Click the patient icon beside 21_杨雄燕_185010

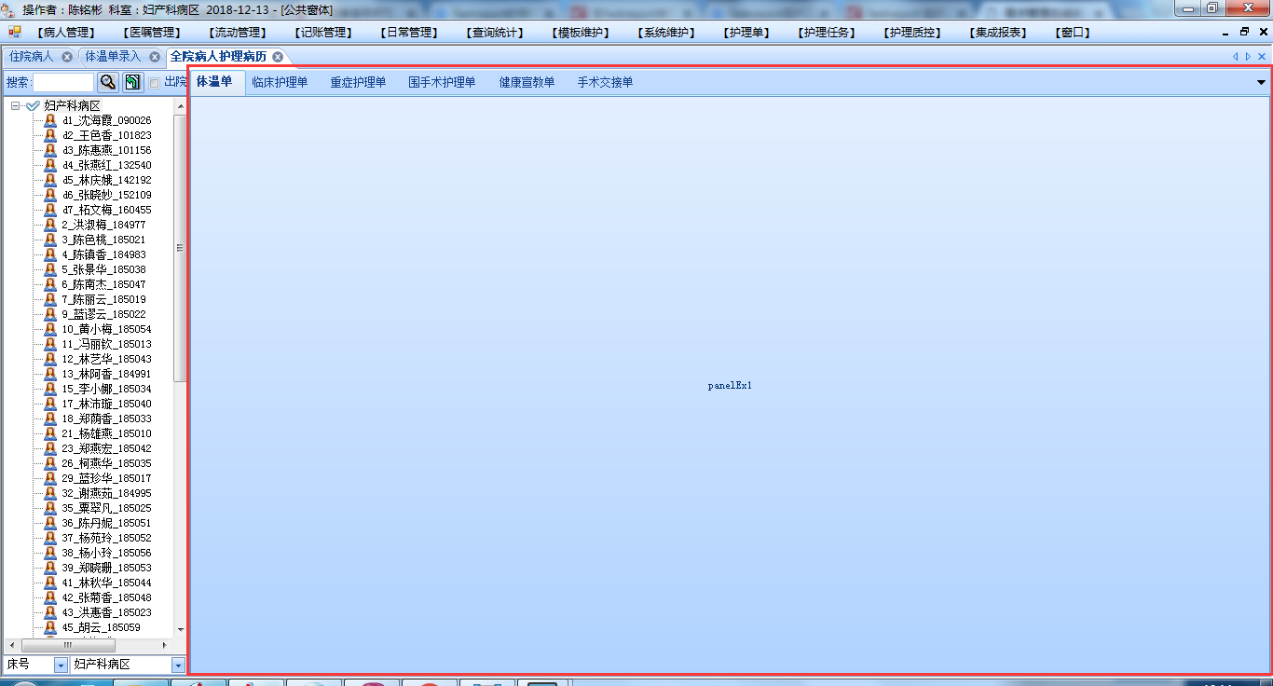(50, 433)
